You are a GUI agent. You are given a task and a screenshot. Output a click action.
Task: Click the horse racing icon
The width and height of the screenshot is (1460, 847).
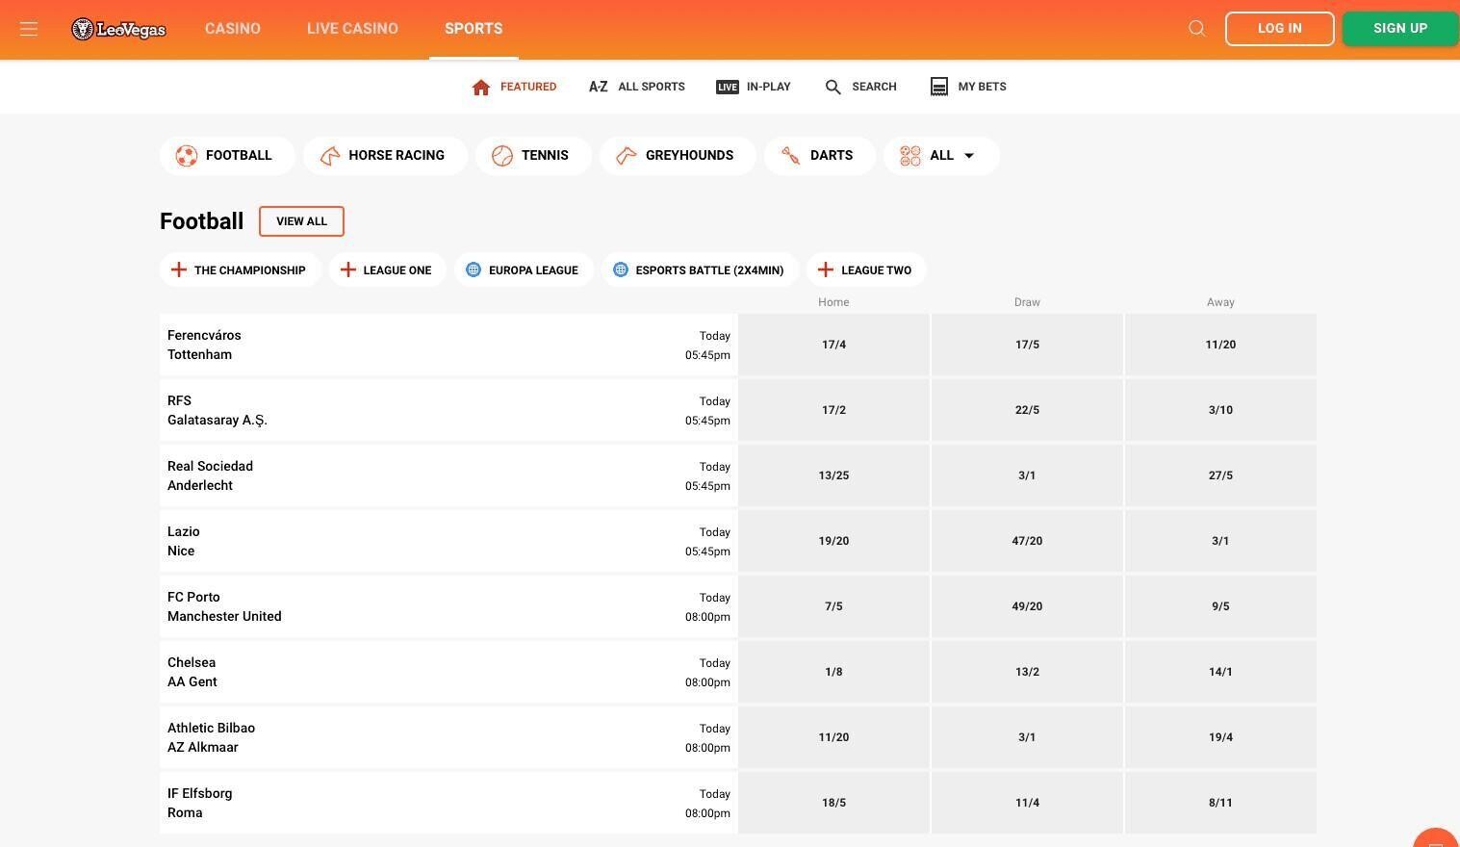tap(329, 156)
